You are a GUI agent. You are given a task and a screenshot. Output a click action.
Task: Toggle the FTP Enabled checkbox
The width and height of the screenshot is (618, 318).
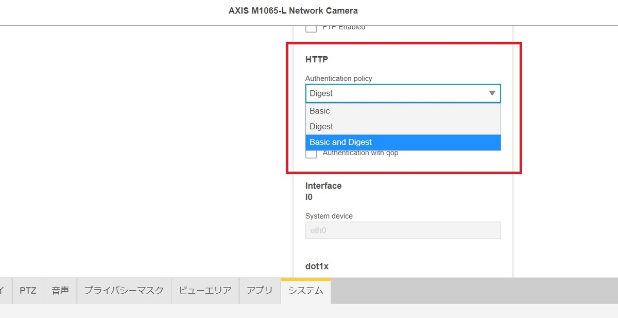[x=311, y=28]
